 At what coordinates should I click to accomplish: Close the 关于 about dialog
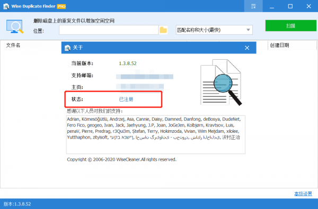(x=247, y=48)
